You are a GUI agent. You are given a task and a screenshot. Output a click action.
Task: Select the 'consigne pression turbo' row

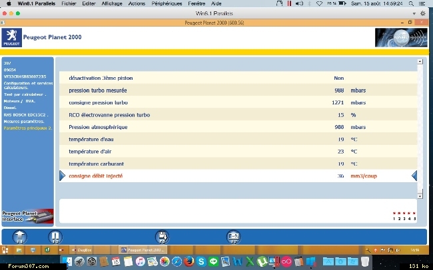point(238,102)
